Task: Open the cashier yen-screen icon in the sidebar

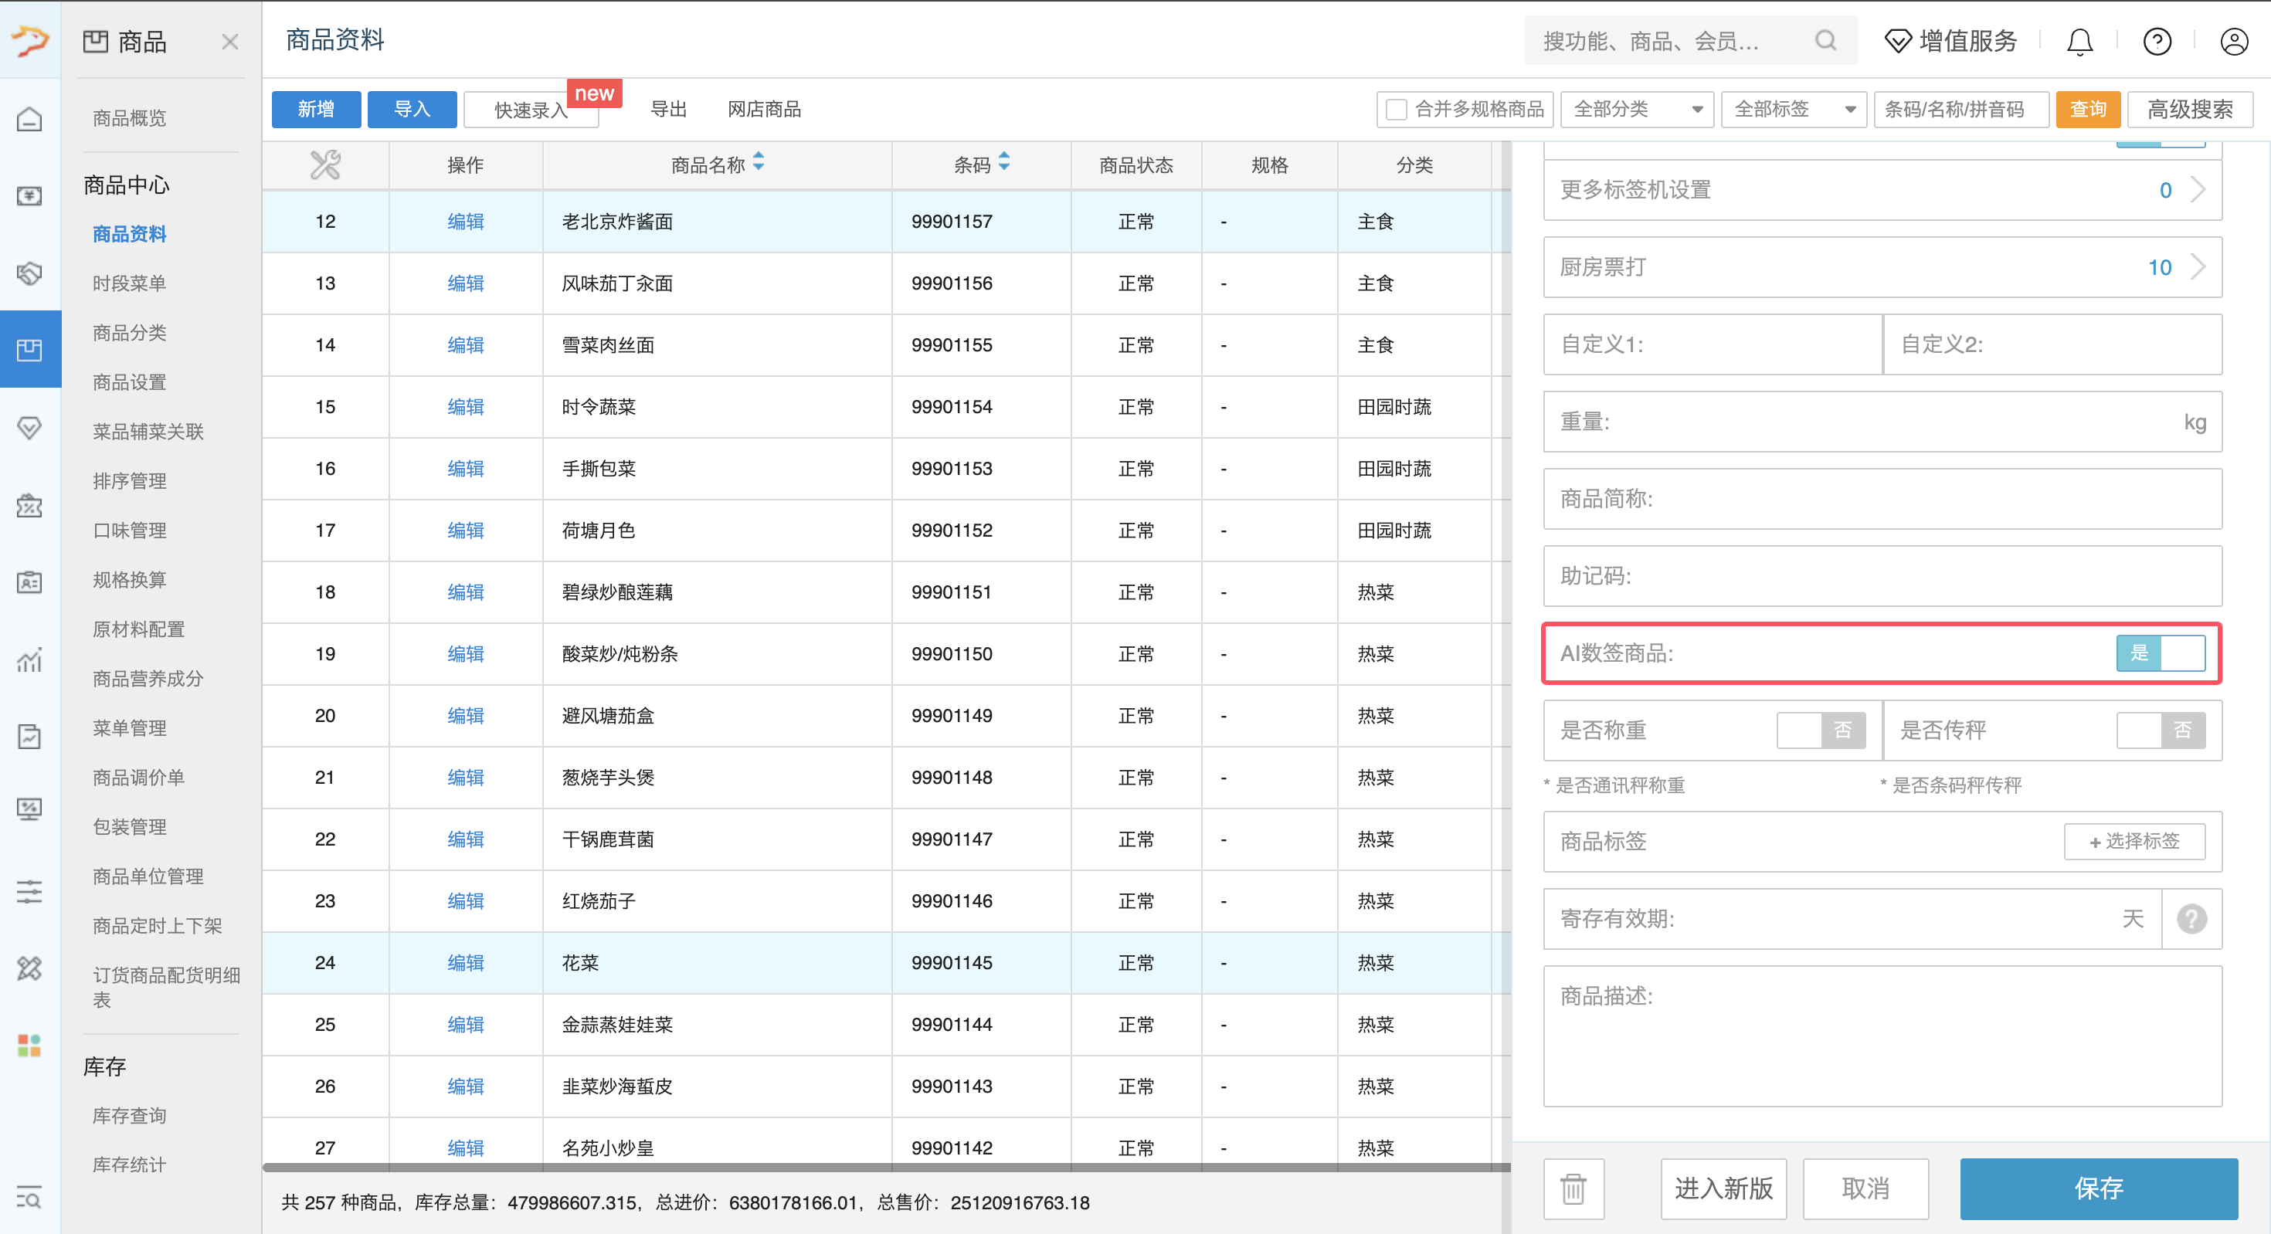Action: tap(30, 195)
